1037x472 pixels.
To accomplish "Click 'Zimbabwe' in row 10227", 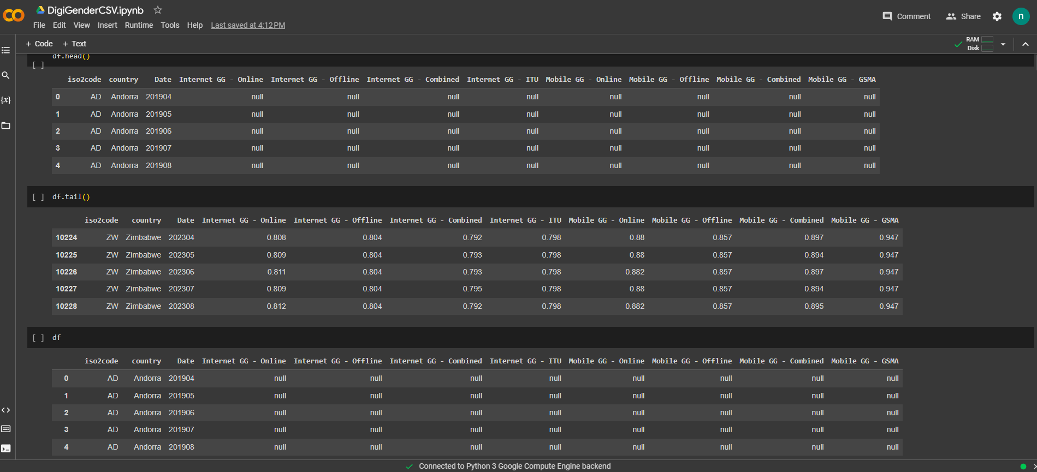I will click(x=144, y=289).
